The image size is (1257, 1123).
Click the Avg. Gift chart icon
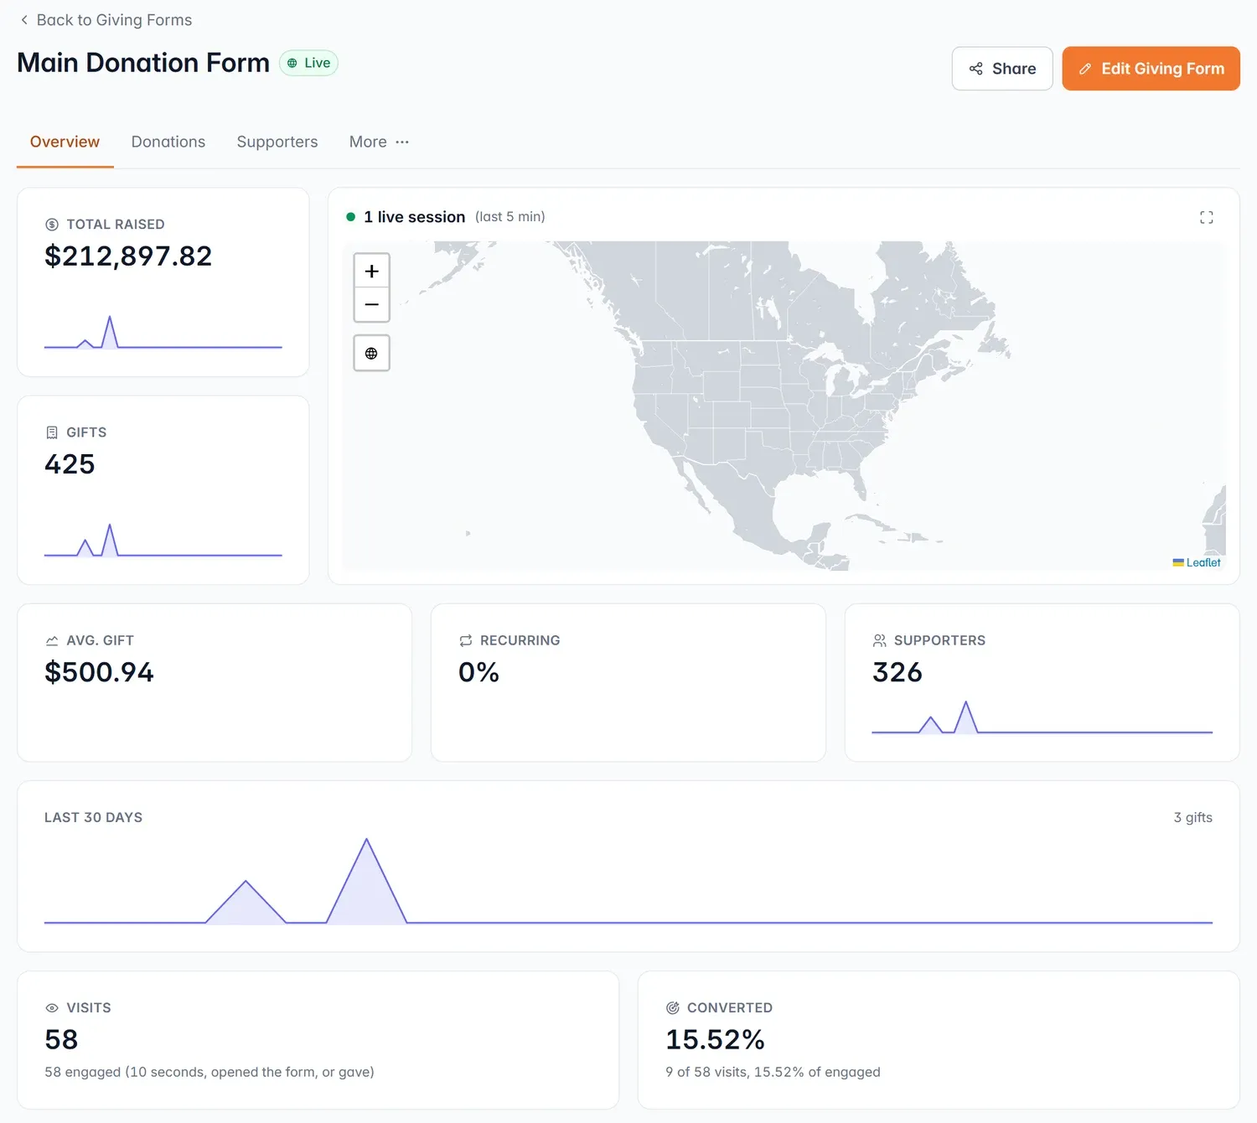(52, 640)
